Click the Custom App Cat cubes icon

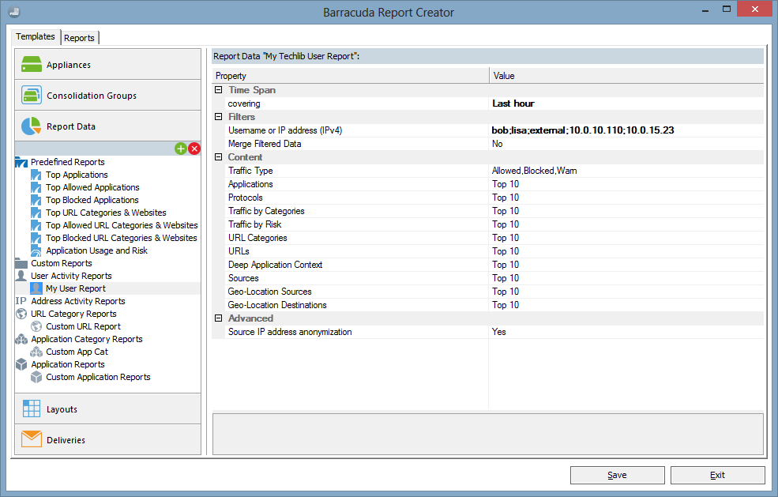click(x=36, y=352)
